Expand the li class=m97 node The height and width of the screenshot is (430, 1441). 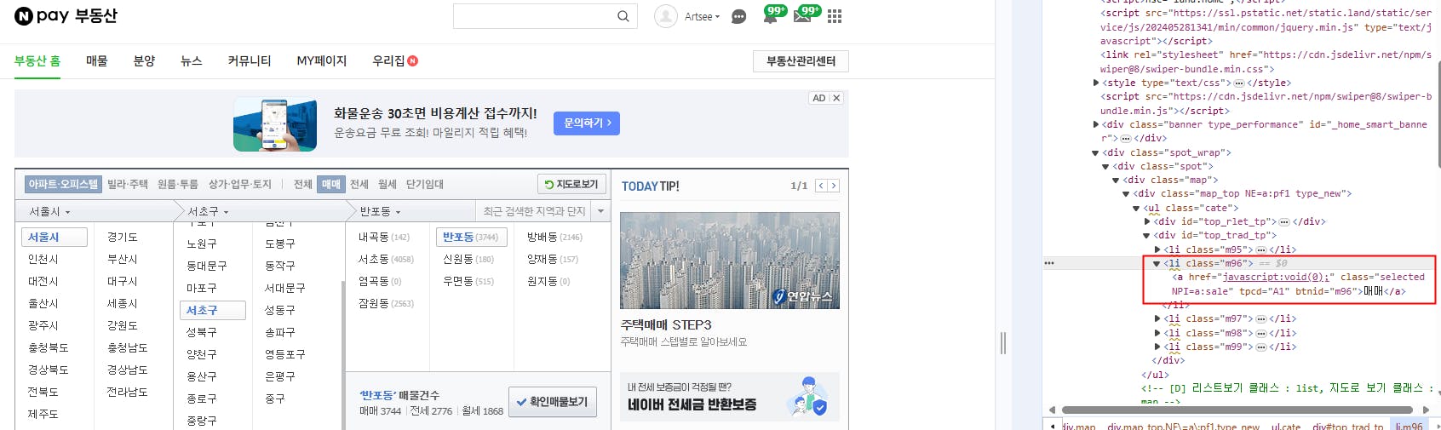[1157, 318]
